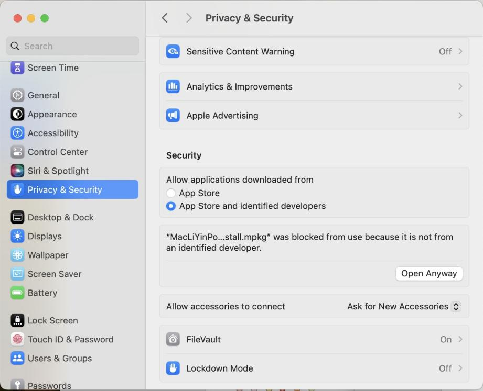
Task: Open the Wallpaper settings icon
Action: pos(16,255)
